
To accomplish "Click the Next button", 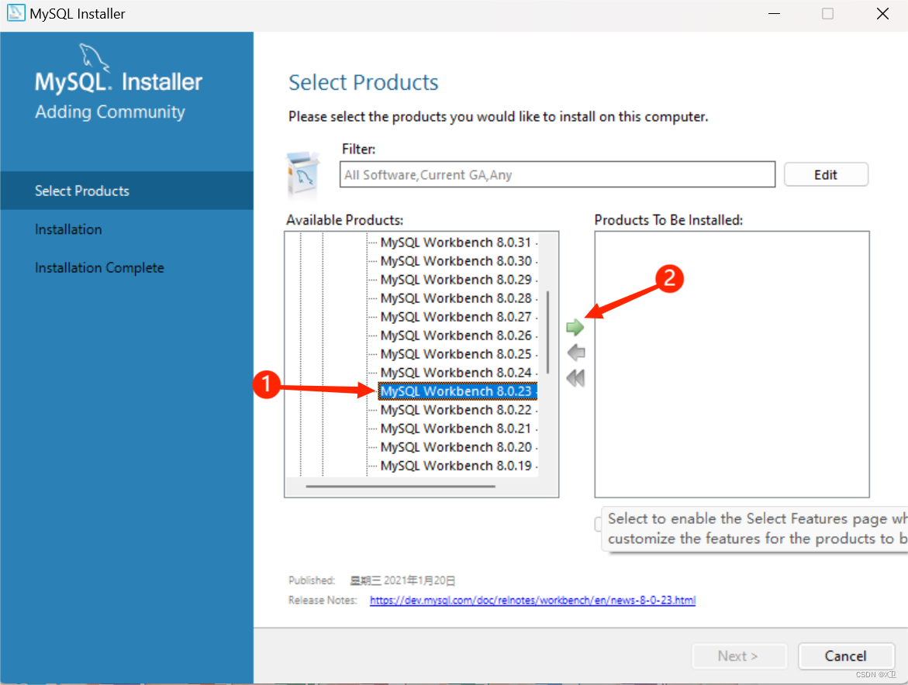I will (x=738, y=656).
